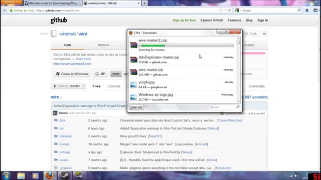321x180 pixels.
Task: Open the github logo home link
Action: pos(59,20)
